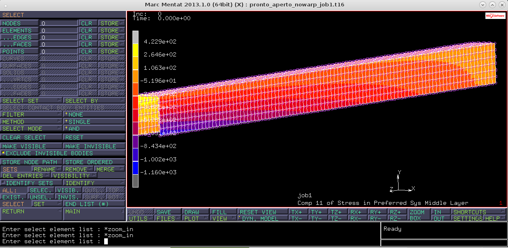Image resolution: width=508 pixels, height=248 pixels.
Task: Click the UNSEL. button
Action: pyautogui.click(x=41, y=197)
